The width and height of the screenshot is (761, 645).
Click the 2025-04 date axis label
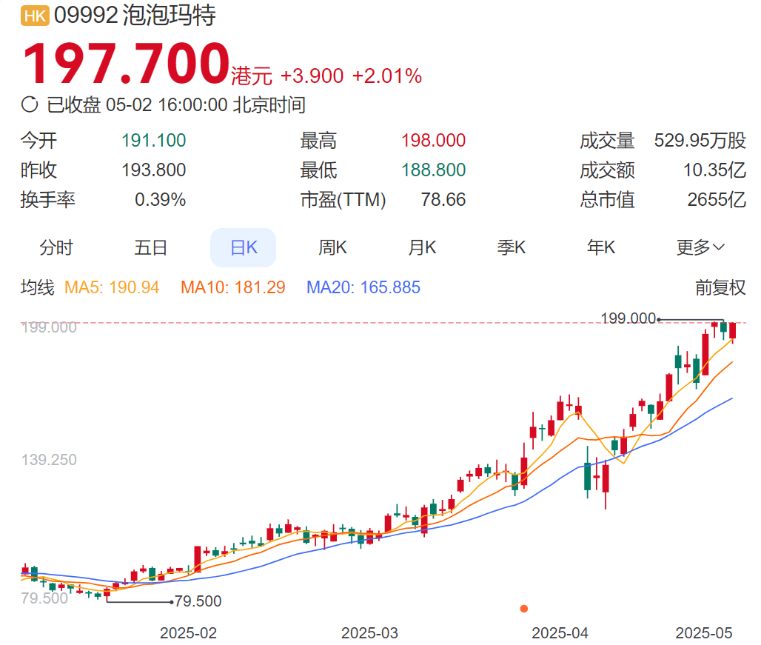click(560, 633)
